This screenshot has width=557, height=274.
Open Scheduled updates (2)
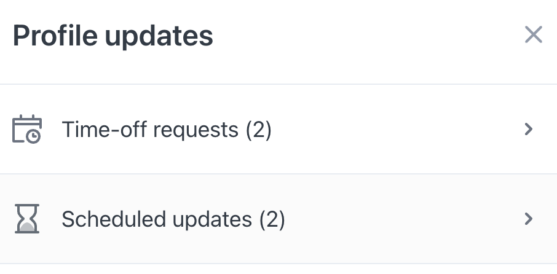(x=278, y=219)
